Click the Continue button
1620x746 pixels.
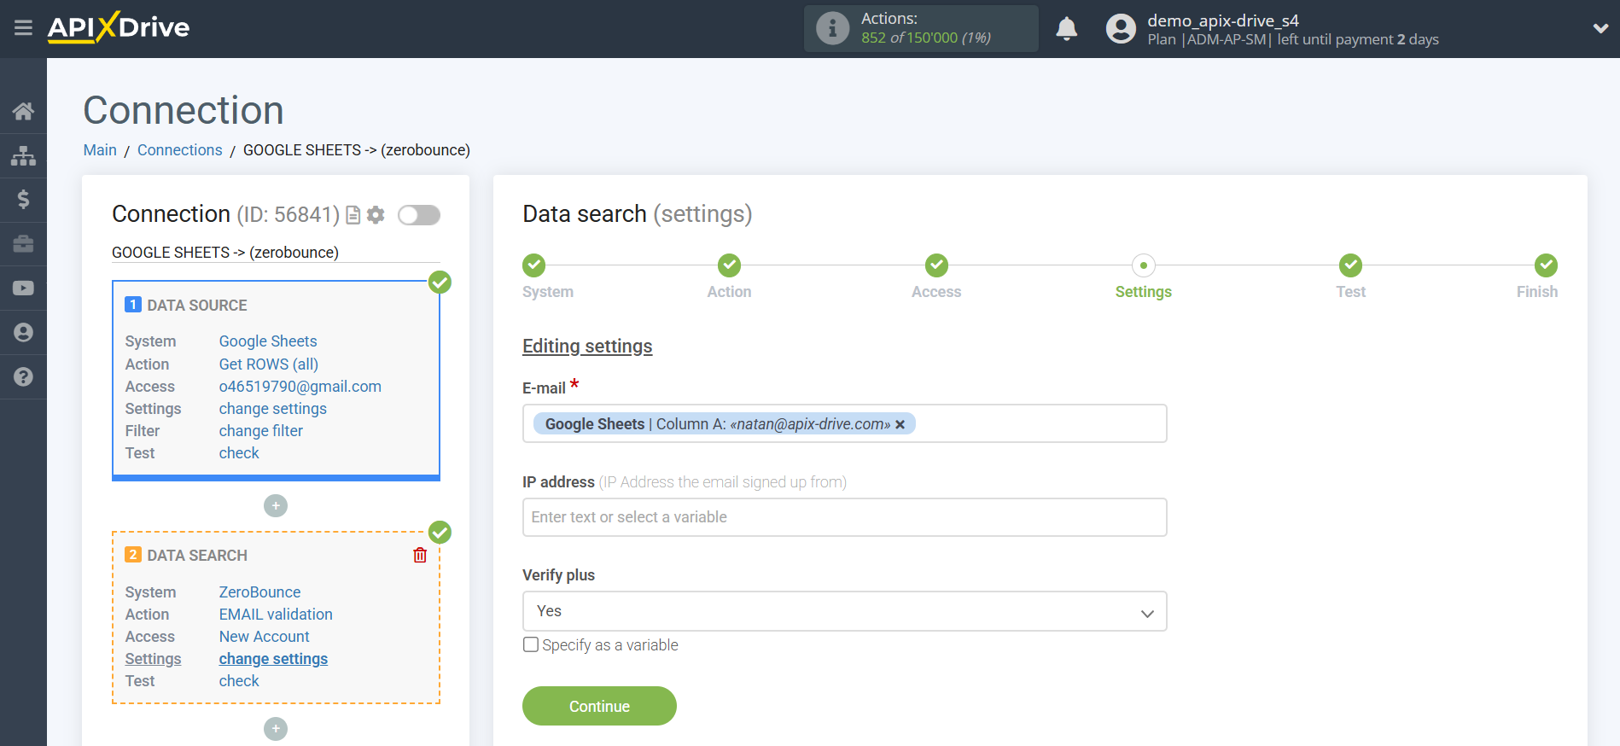point(599,706)
